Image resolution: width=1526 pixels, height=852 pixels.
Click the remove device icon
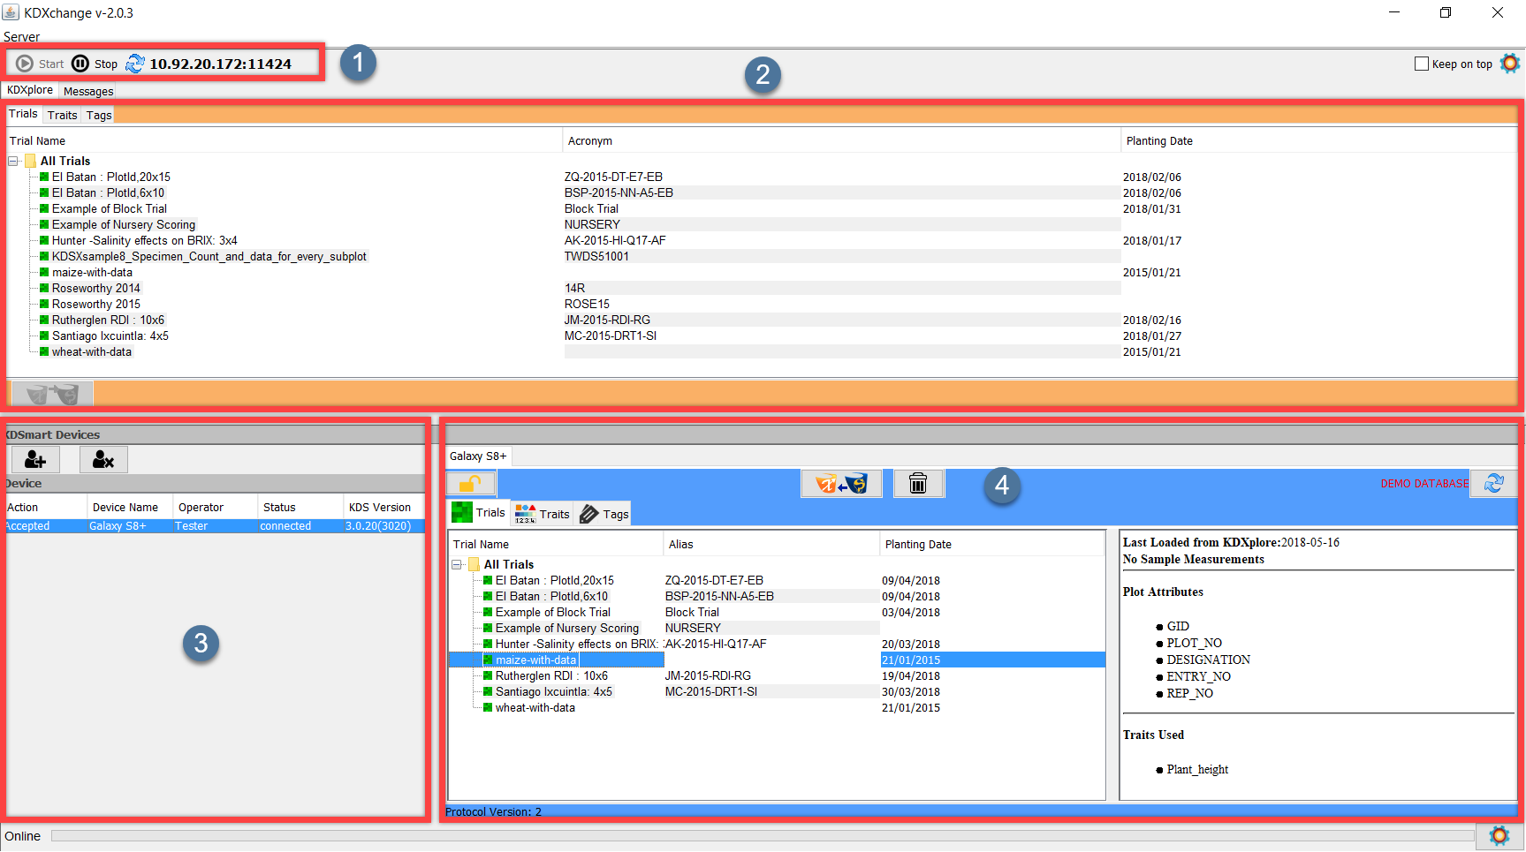click(x=103, y=459)
